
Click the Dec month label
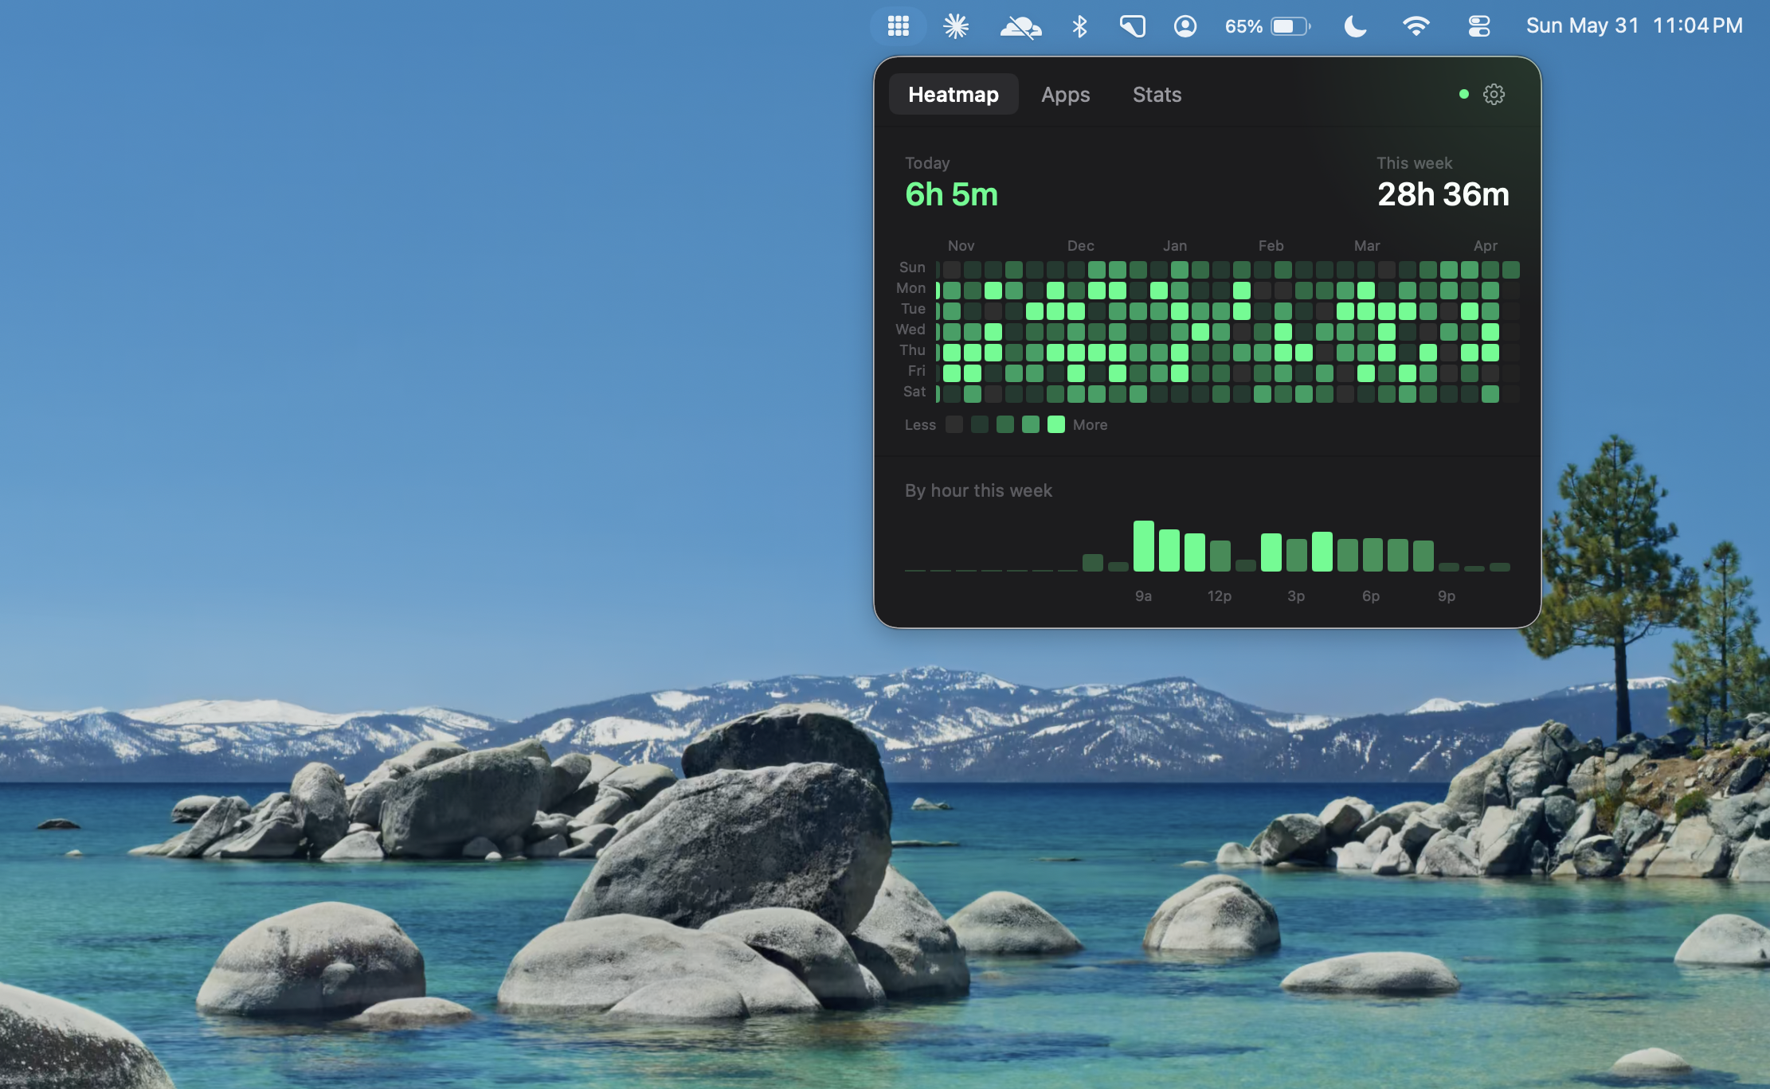[1080, 245]
